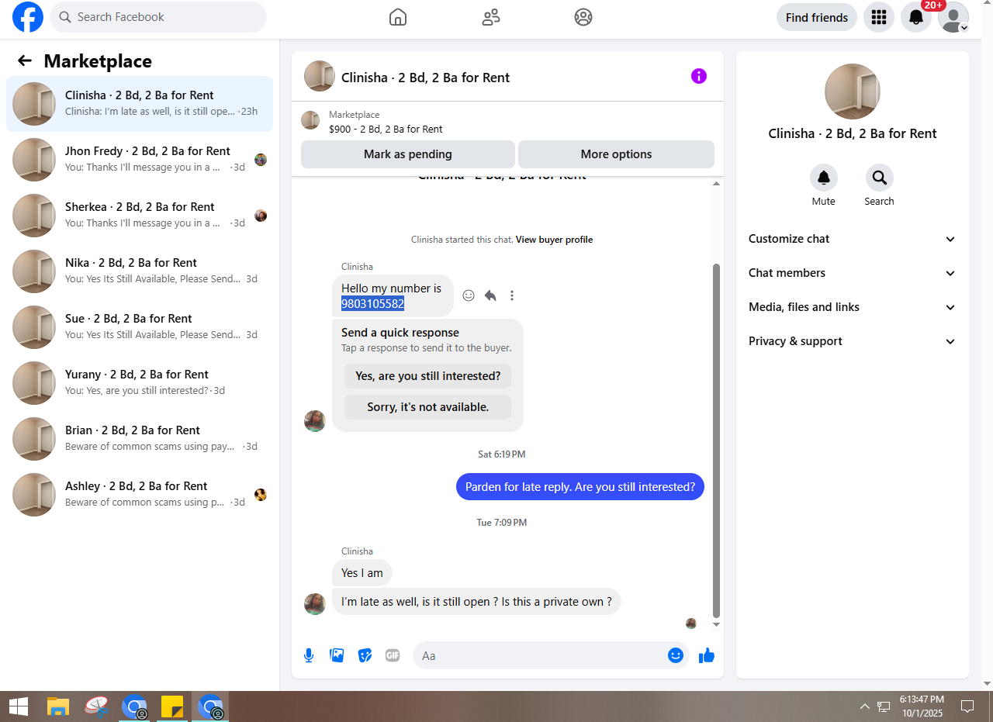Open View buyer profile link
993x722 pixels.
(x=554, y=240)
